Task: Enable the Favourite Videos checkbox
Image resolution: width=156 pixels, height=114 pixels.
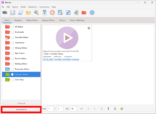Action: [12, 37]
